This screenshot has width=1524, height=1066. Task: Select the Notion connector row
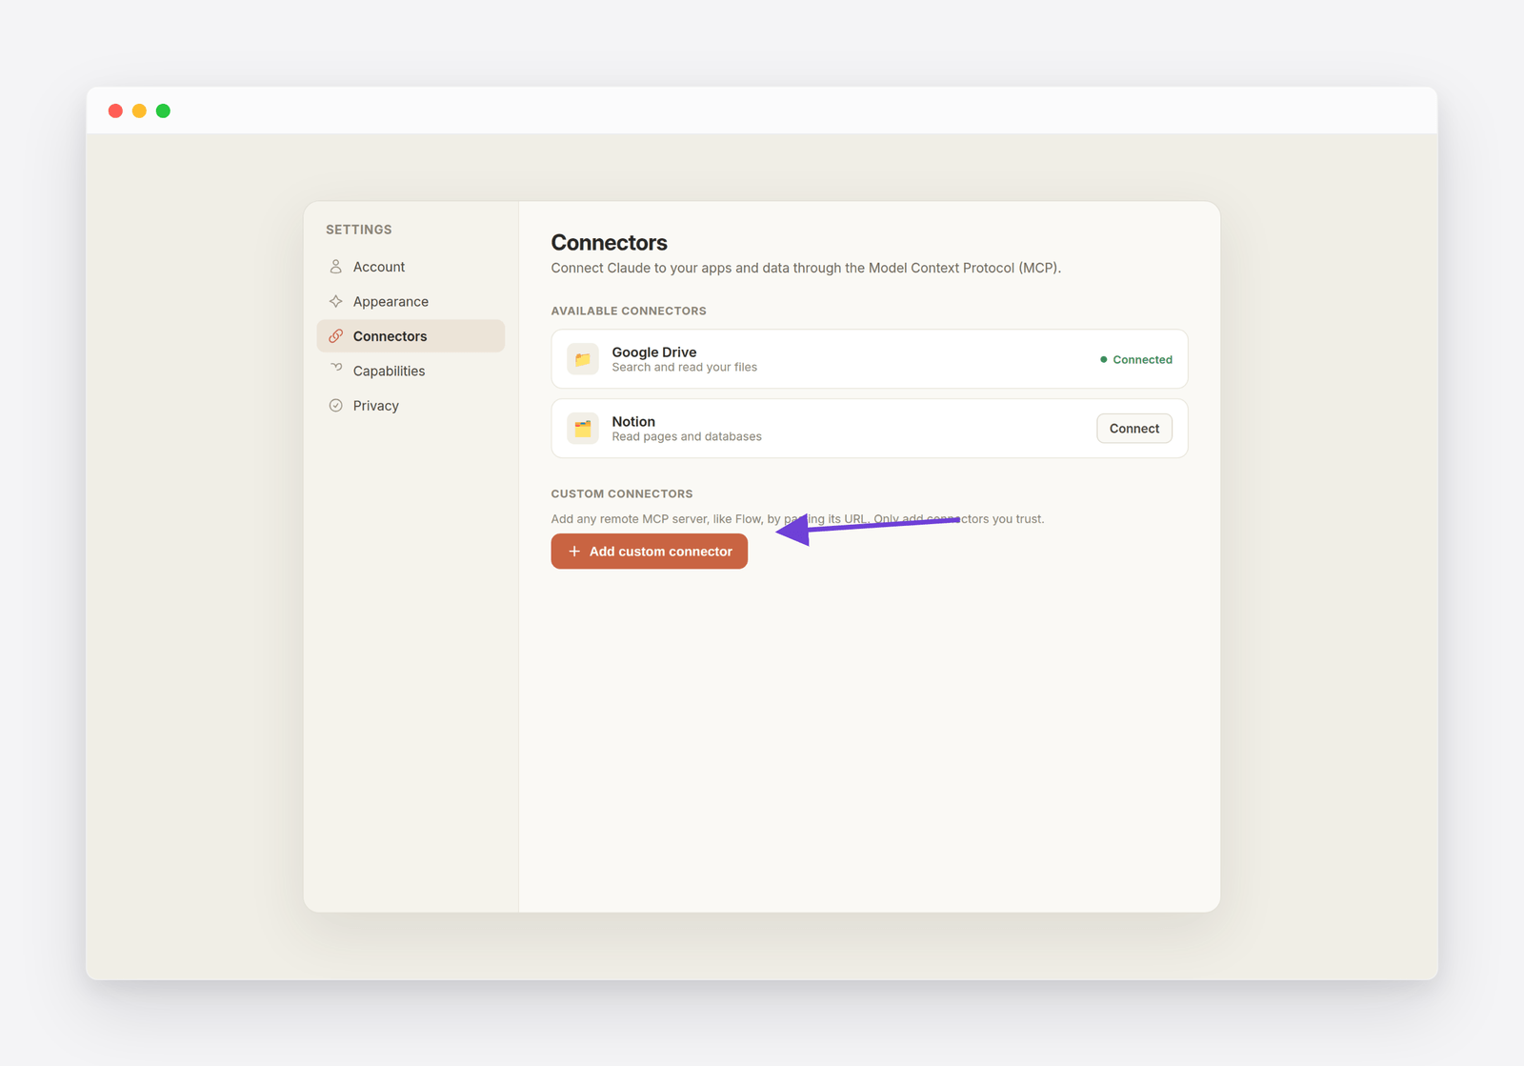coord(870,429)
